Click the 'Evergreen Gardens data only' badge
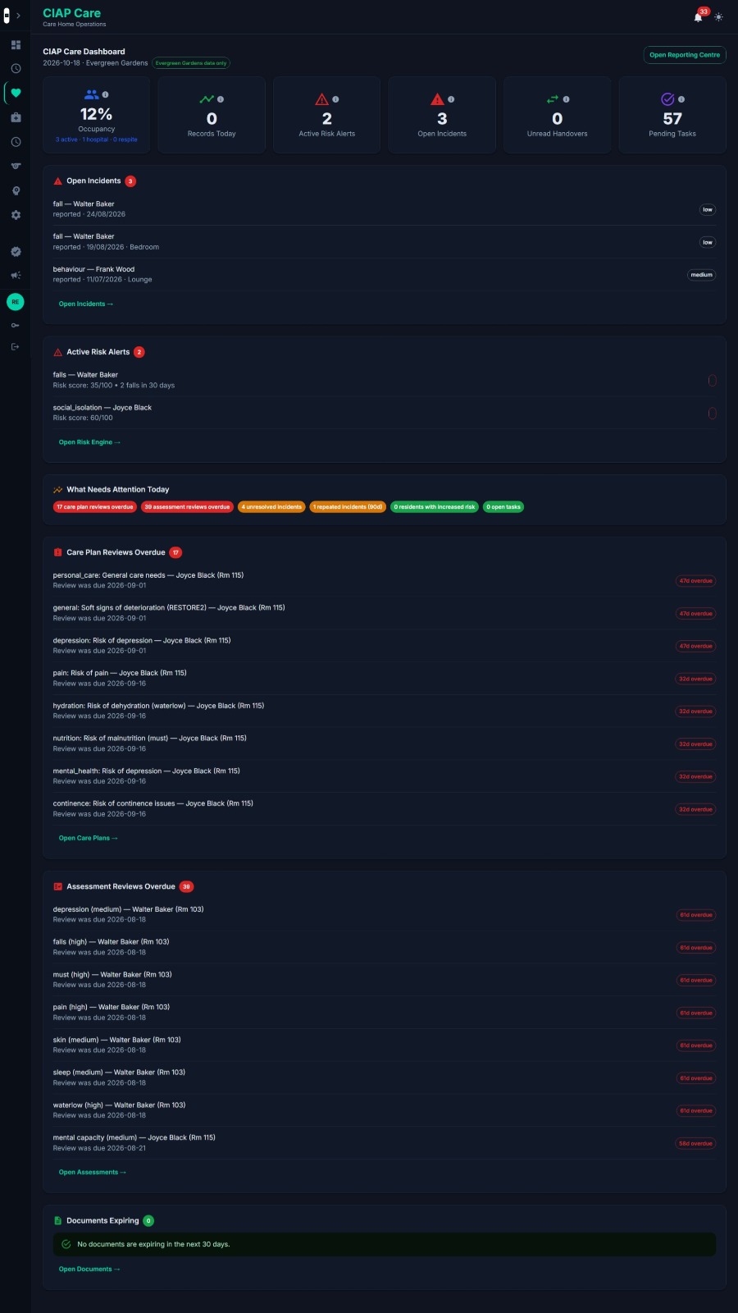This screenshot has width=738, height=1313. [191, 63]
